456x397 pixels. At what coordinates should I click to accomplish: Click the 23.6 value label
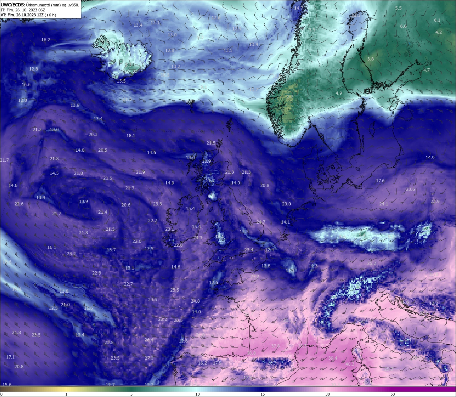tap(410, 189)
